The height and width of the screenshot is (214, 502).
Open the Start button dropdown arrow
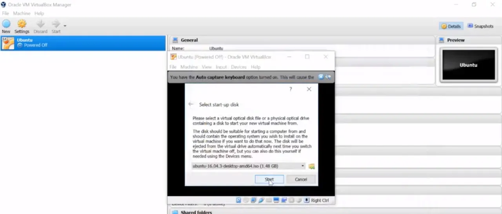[65, 26]
